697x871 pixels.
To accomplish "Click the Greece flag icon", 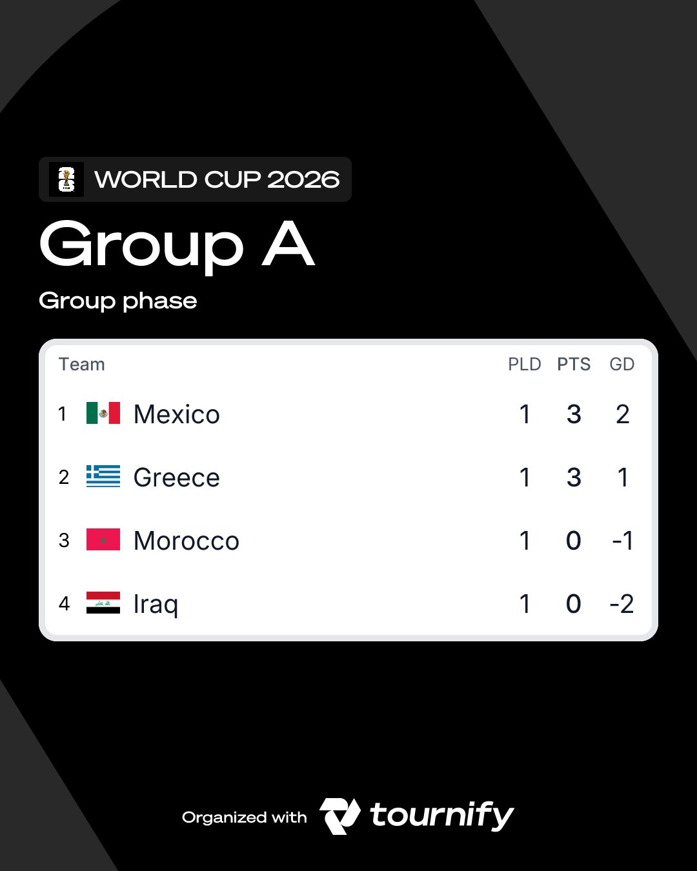I will [x=103, y=476].
